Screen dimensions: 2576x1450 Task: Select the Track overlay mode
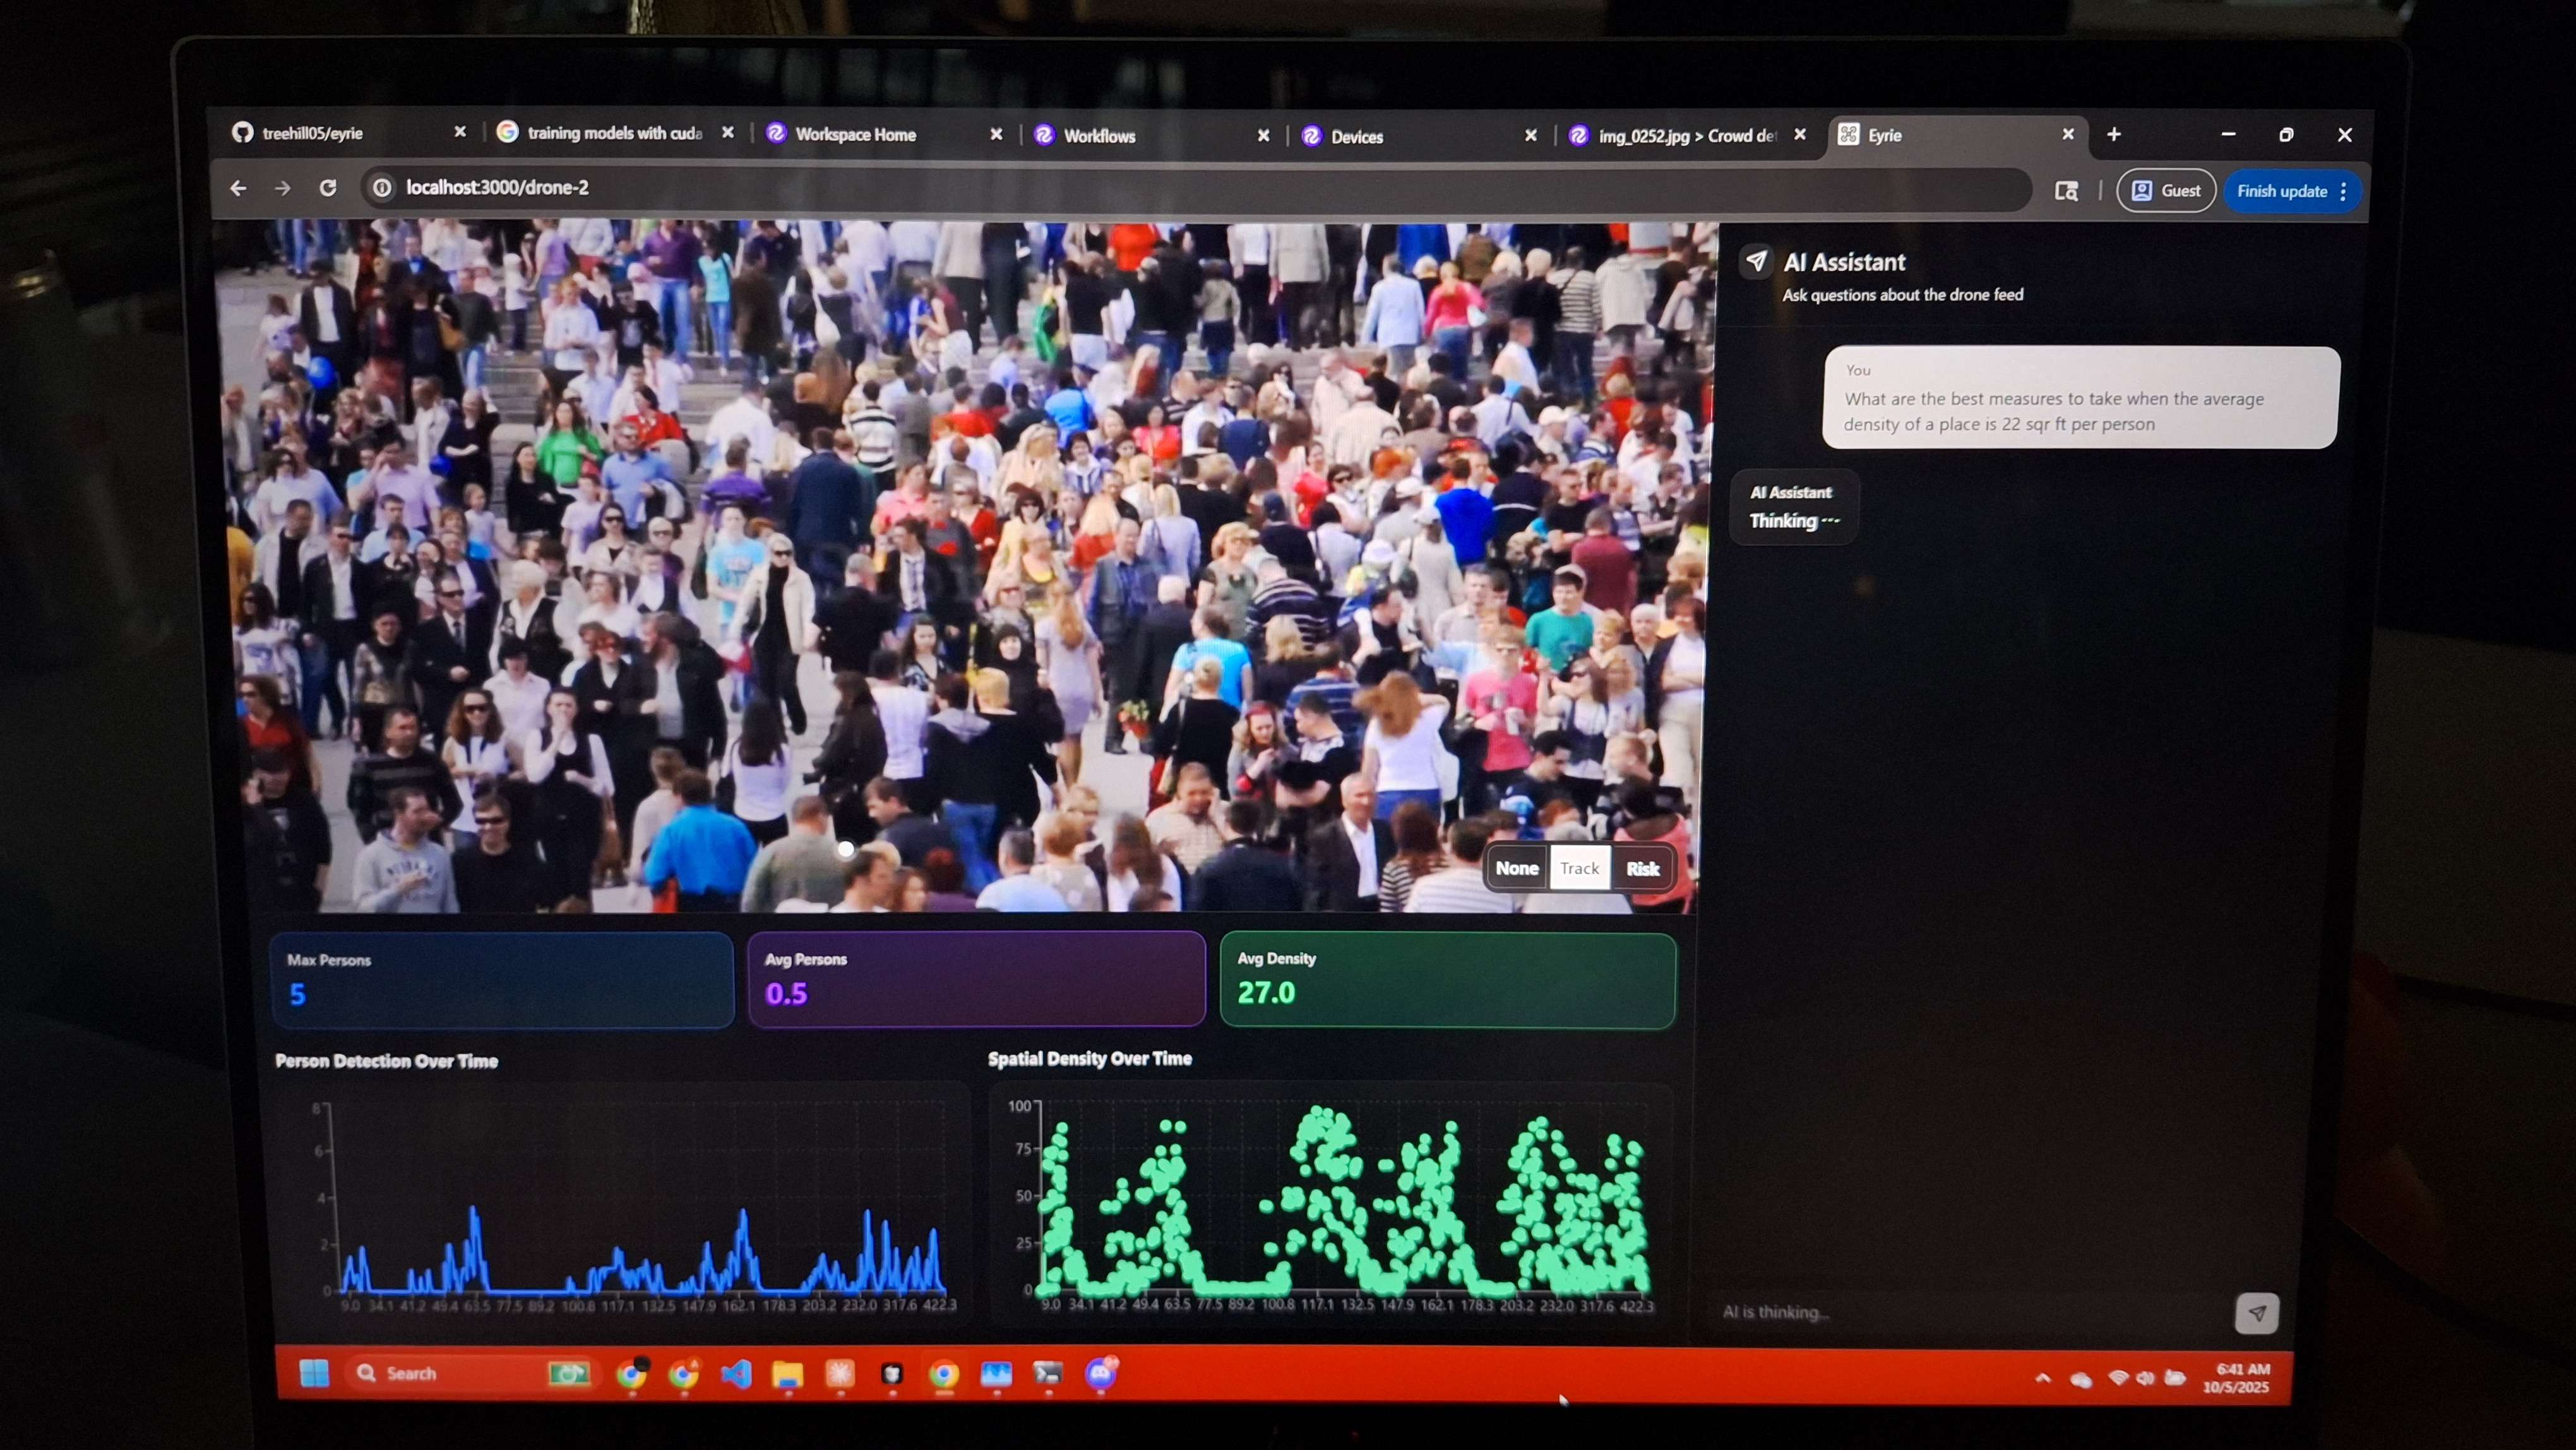click(x=1579, y=868)
